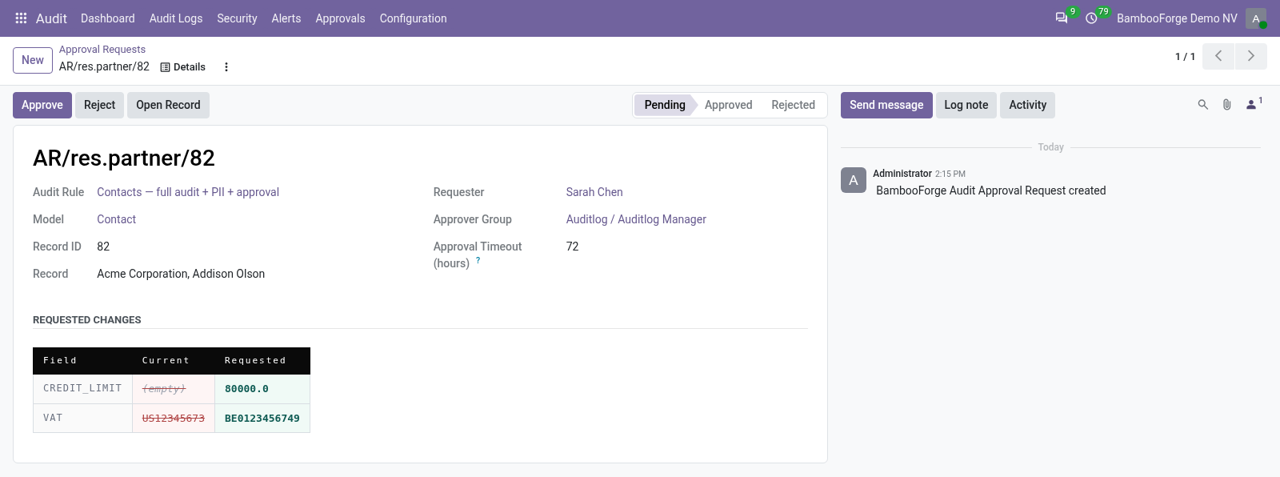Image resolution: width=1280 pixels, height=477 pixels.
Task: Click the message timestamp 2:15 PM
Action: [950, 174]
